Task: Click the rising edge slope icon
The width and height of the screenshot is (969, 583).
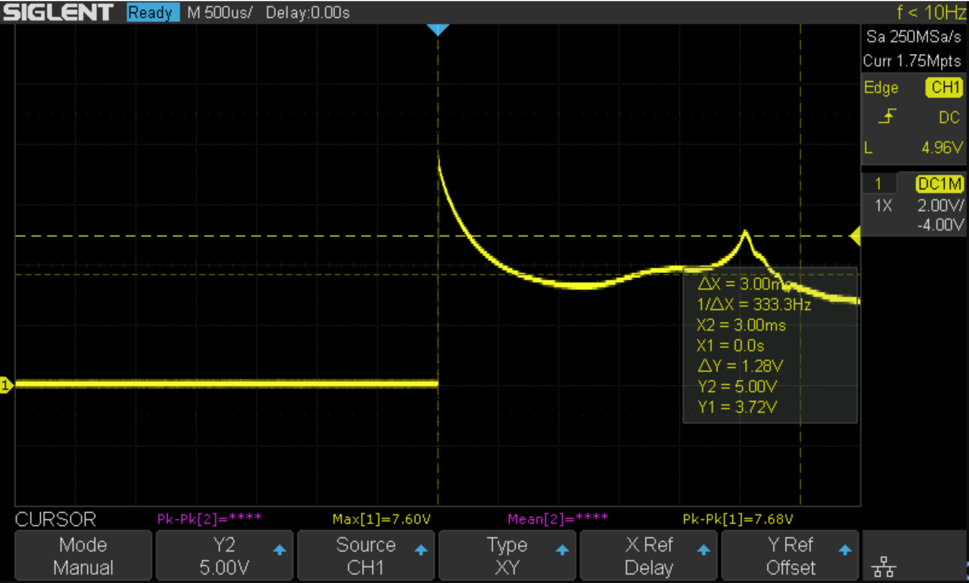Action: [x=887, y=116]
